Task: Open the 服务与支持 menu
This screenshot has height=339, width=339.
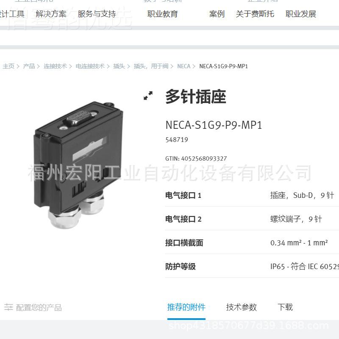Action: click(97, 14)
